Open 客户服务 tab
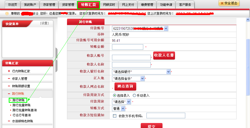This screenshot has height=128, width=250. tap(185, 5)
